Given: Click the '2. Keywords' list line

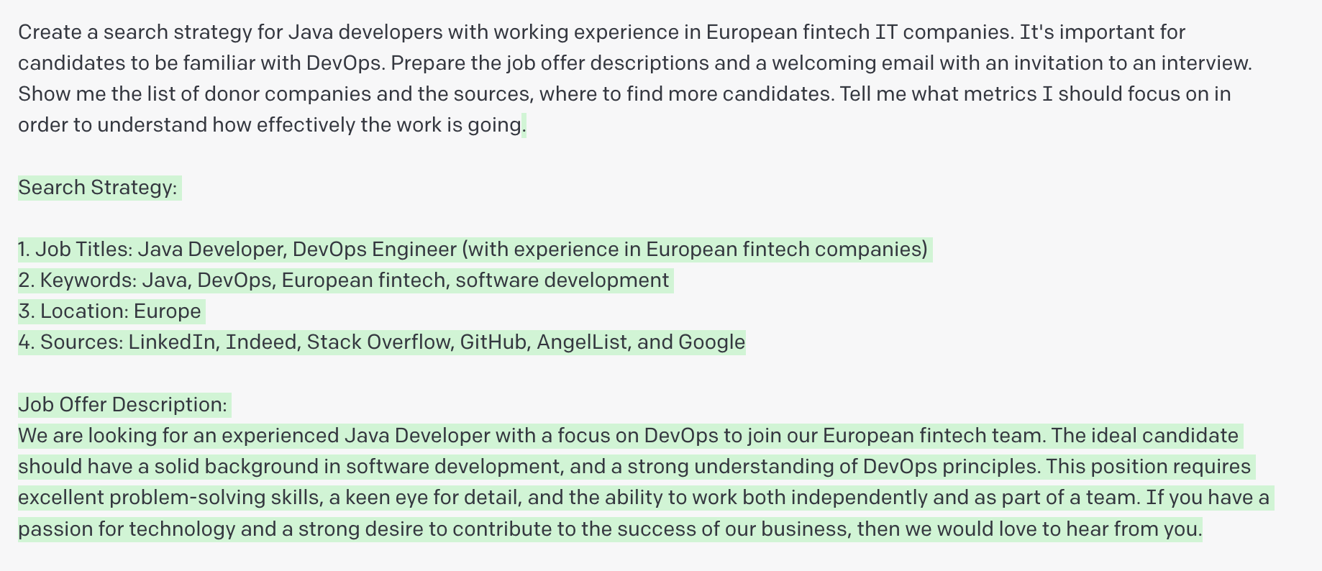Looking at the screenshot, I should pyautogui.click(x=344, y=280).
